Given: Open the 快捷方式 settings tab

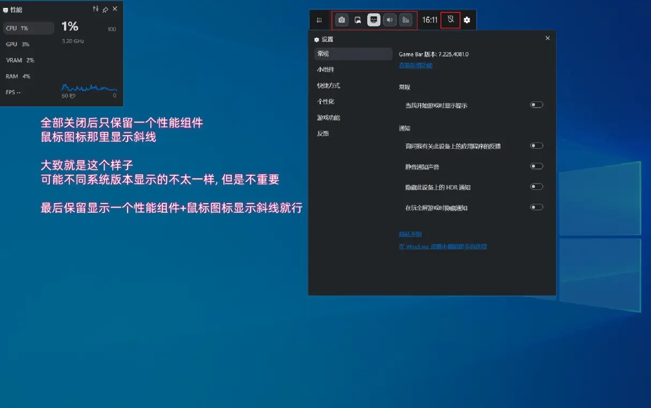Looking at the screenshot, I should [x=353, y=86].
